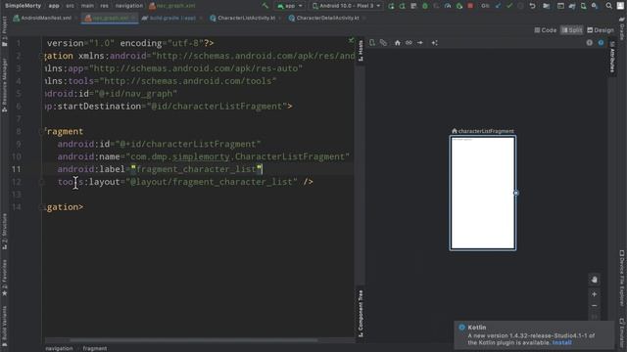Switch editor to Split view
The image size is (627, 352).
tap(572, 30)
